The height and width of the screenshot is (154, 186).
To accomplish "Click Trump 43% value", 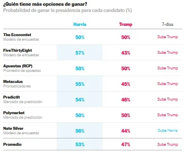I will pyautogui.click(x=126, y=53).
